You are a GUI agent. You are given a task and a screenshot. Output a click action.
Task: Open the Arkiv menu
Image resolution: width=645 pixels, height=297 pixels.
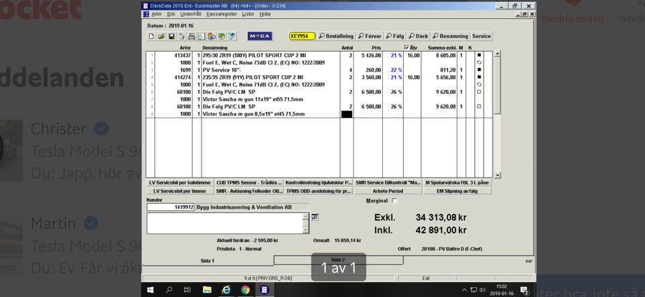pos(157,14)
